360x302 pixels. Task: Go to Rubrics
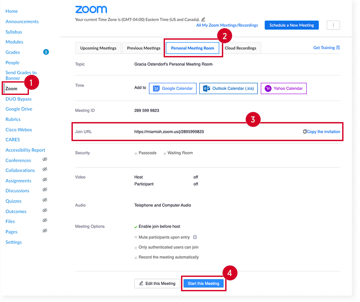click(x=13, y=119)
